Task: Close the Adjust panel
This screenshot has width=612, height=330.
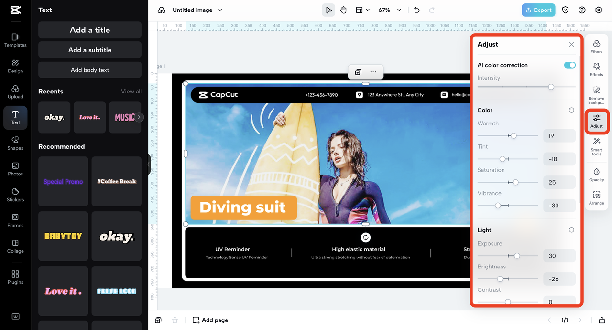Action: 571,44
